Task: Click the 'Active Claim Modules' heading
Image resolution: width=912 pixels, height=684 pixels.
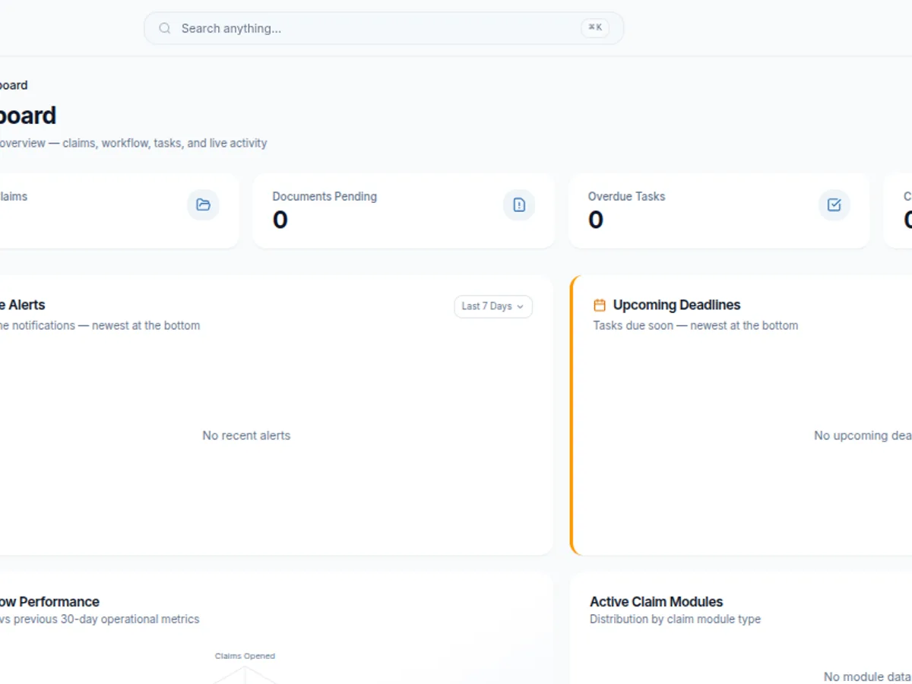Action: coord(657,601)
